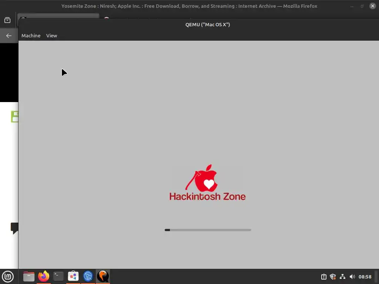
Task: Open the sound volume tray icon
Action: 352,277
